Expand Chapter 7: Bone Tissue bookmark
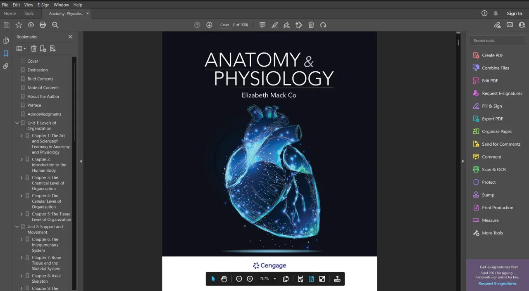The image size is (529, 291). click(21, 258)
